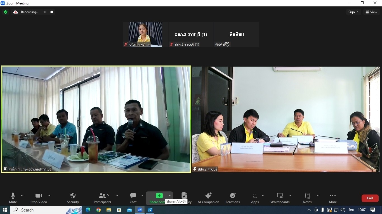Click the red End meeting button
Image resolution: width=382 pixels, height=214 pixels.
tap(370, 198)
